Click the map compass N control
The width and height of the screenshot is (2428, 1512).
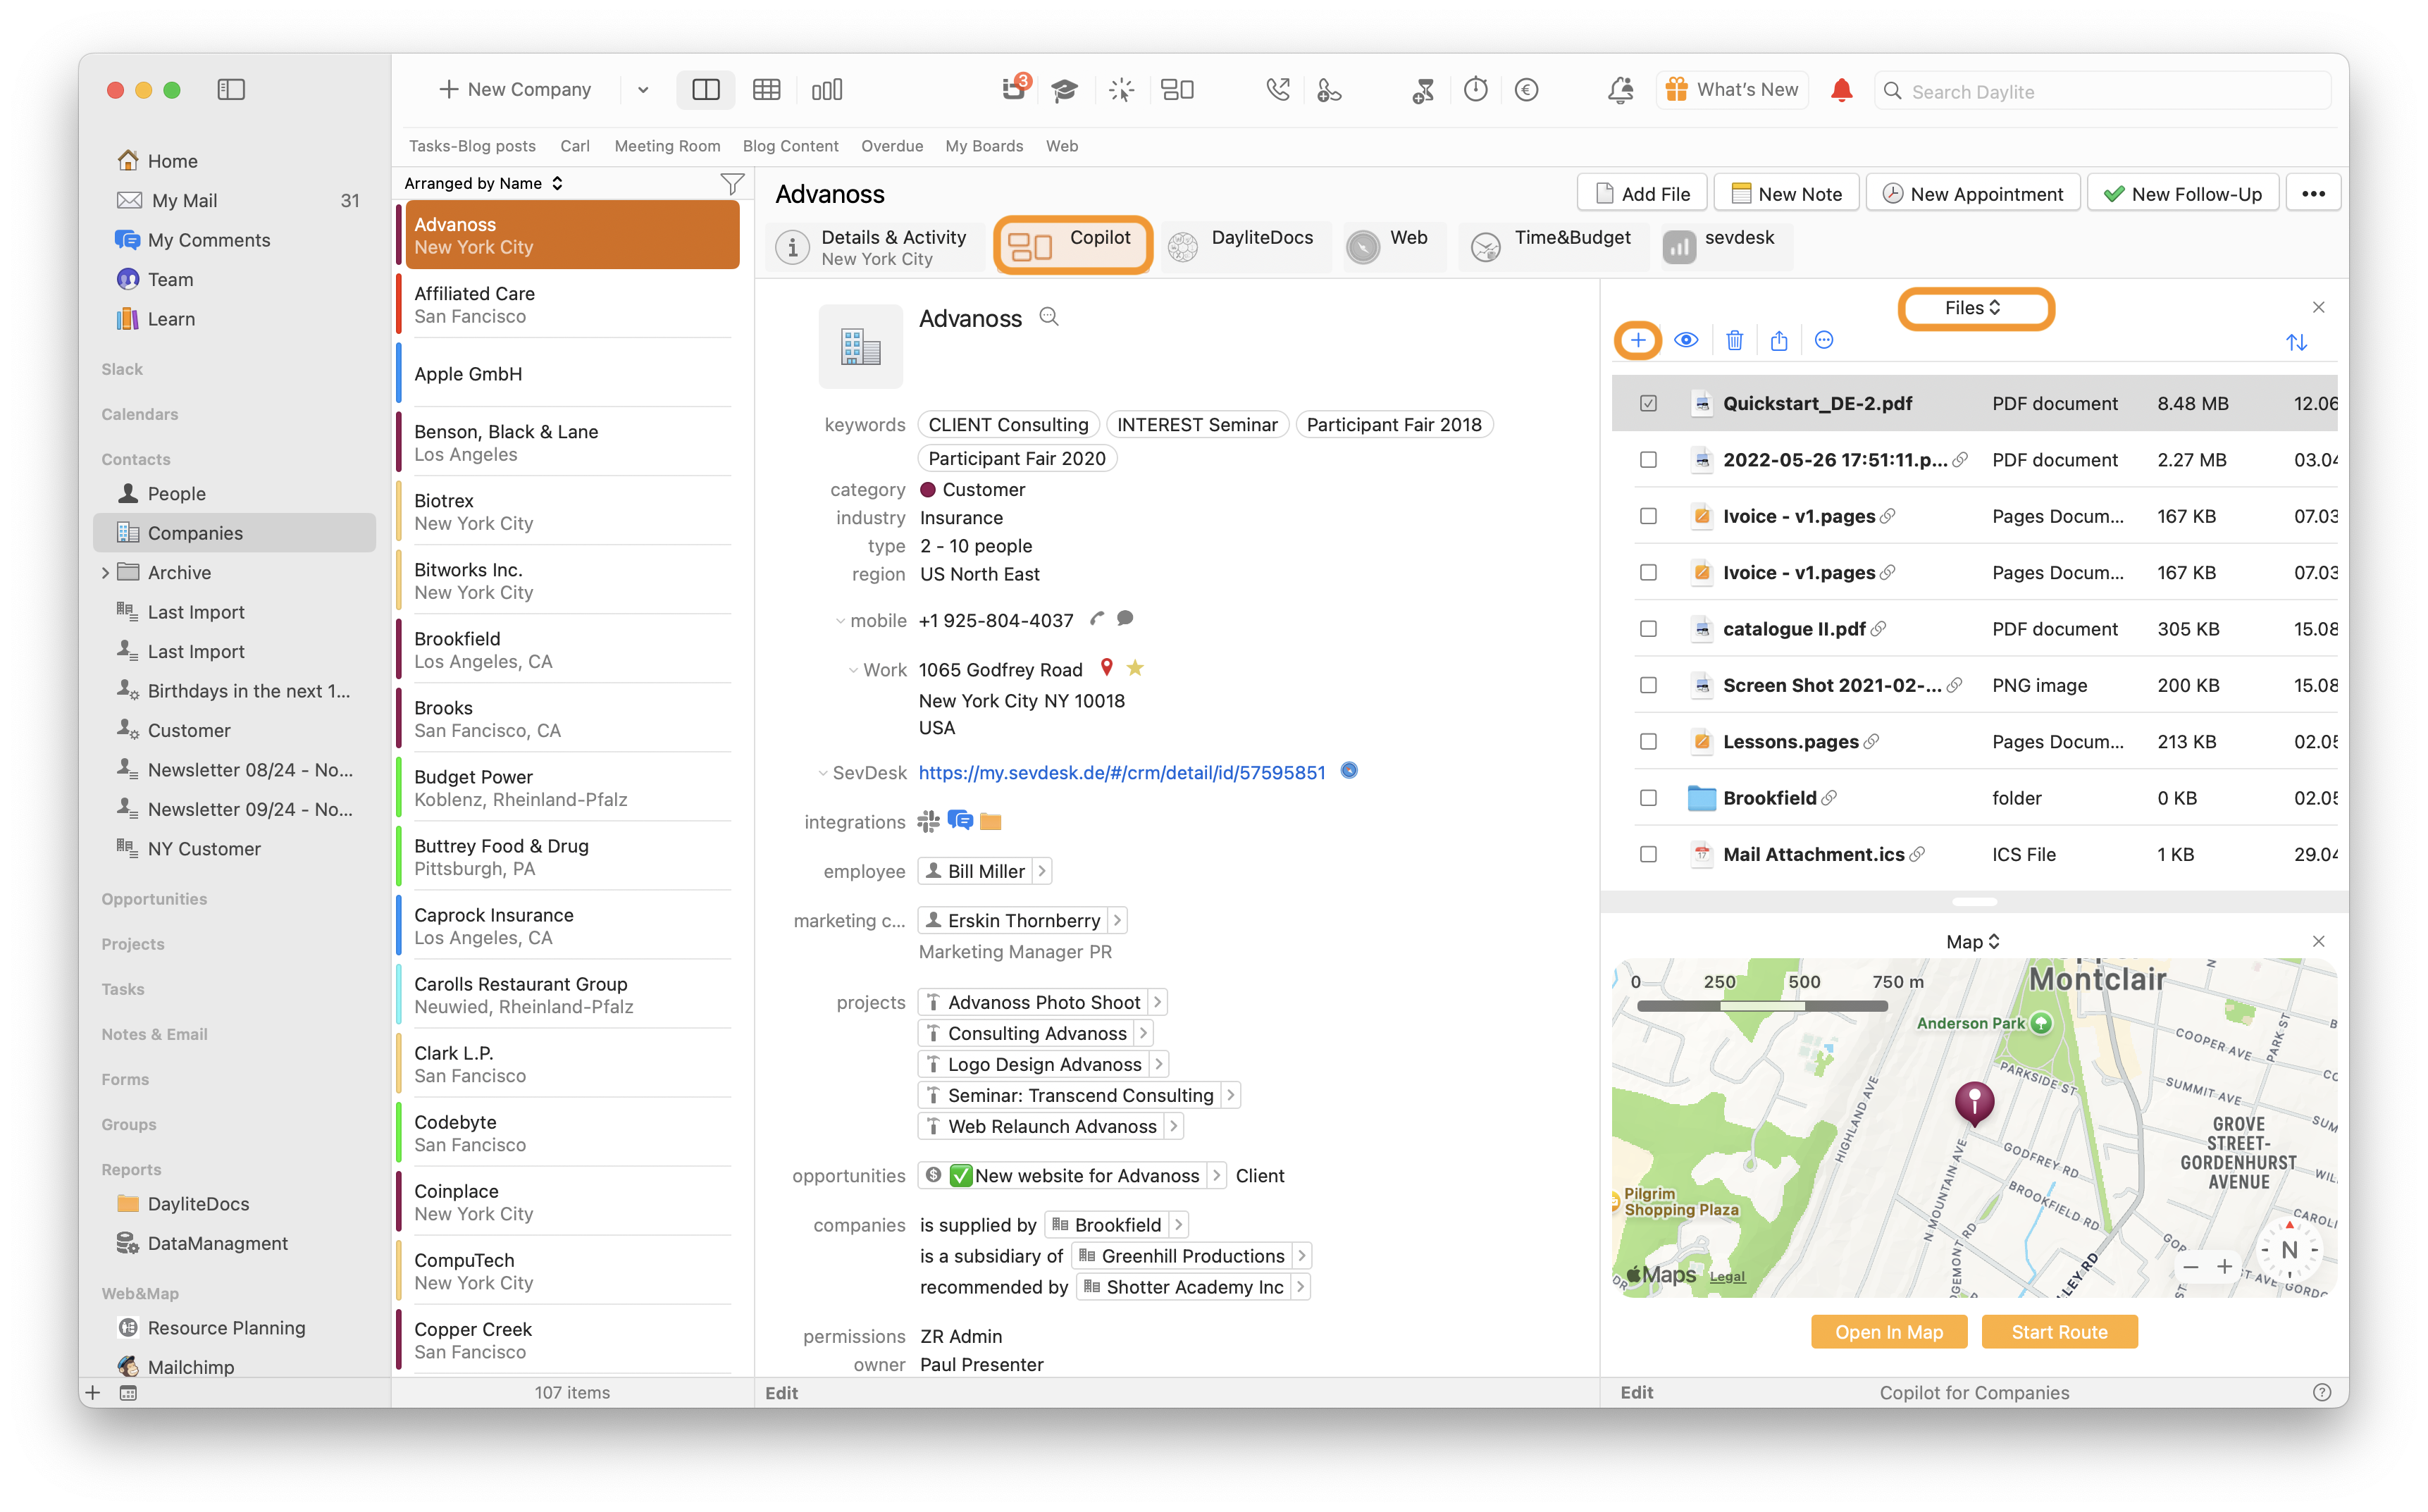coord(2290,1250)
